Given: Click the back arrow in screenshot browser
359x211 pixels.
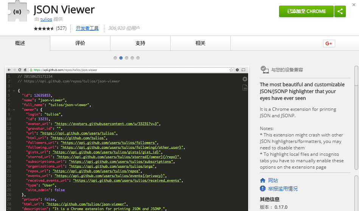Looking at the screenshot, I should [x=9, y=70].
